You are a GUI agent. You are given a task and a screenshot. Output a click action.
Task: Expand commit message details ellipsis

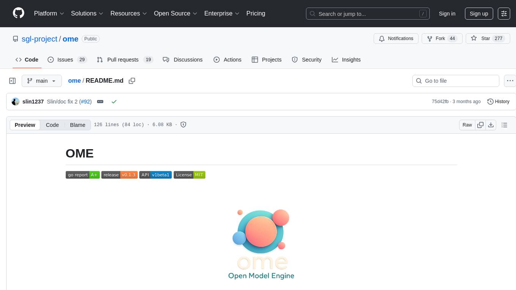pyautogui.click(x=100, y=101)
